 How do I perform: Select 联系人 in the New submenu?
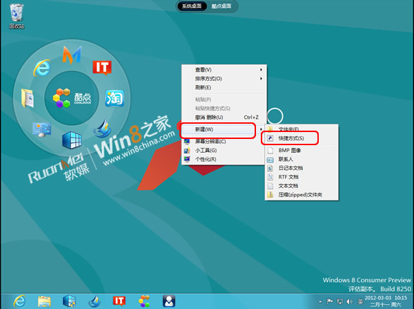pos(302,159)
